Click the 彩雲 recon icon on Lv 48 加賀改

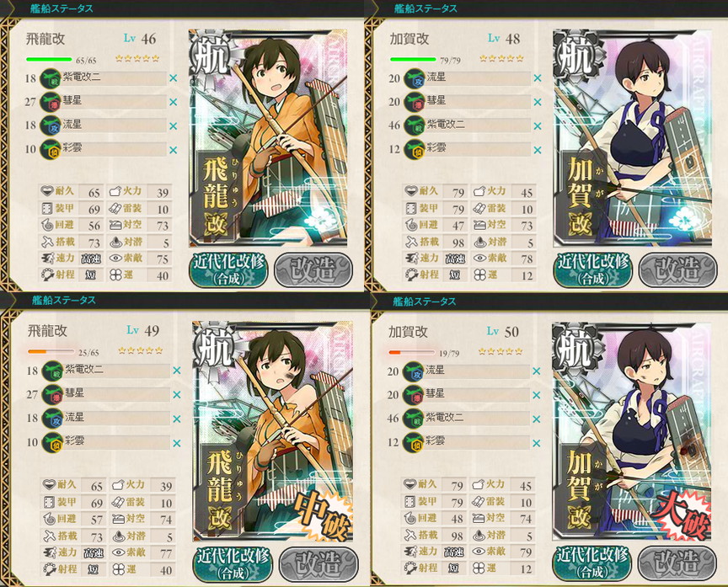pos(415,150)
